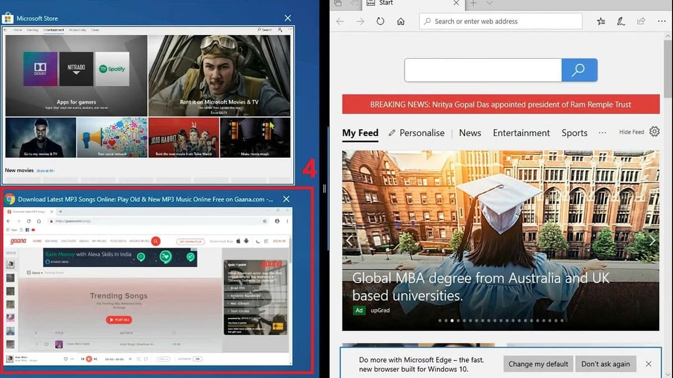Expand more feed categories after Sports
The height and width of the screenshot is (378, 673).
click(x=602, y=133)
